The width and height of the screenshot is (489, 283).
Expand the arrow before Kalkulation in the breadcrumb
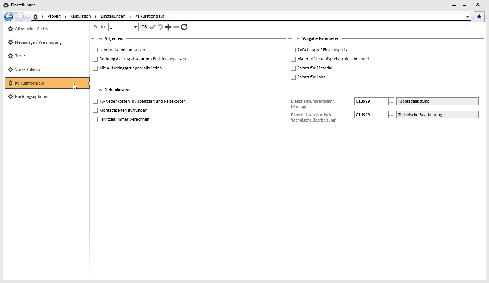coord(66,17)
